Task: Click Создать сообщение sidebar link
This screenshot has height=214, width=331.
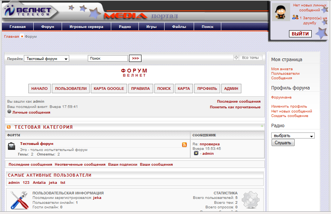Action: [290, 116]
